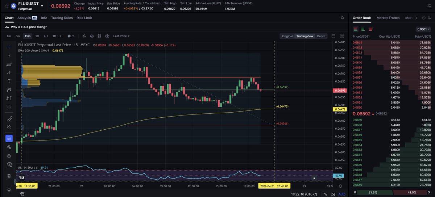The height and width of the screenshot is (197, 435).
Task: Open the chart layout grid icon
Action: coord(99,36)
